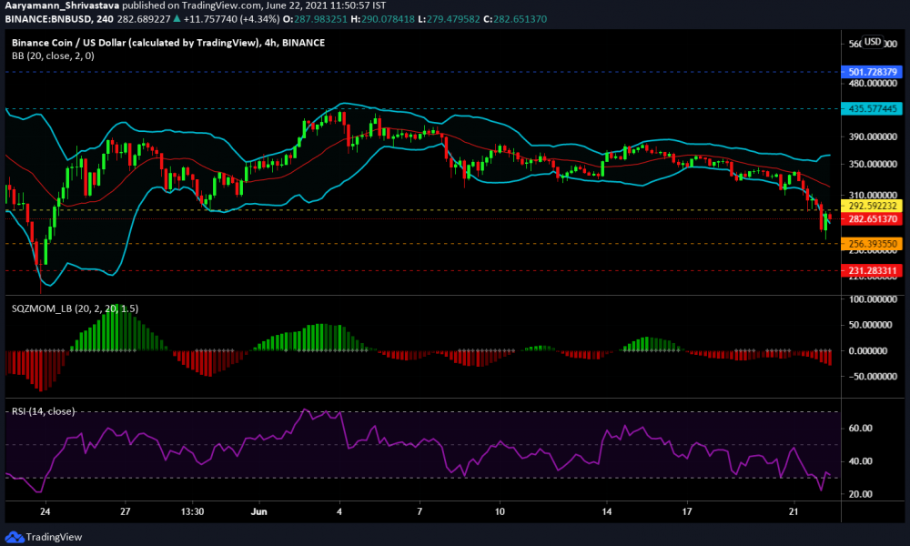The height and width of the screenshot is (546, 910).
Task: Click the 21 date label on time axis
Action: click(x=794, y=511)
